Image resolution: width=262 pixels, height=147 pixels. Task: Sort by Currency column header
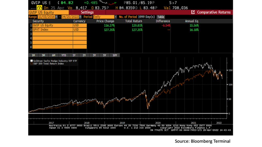[x=79, y=21]
